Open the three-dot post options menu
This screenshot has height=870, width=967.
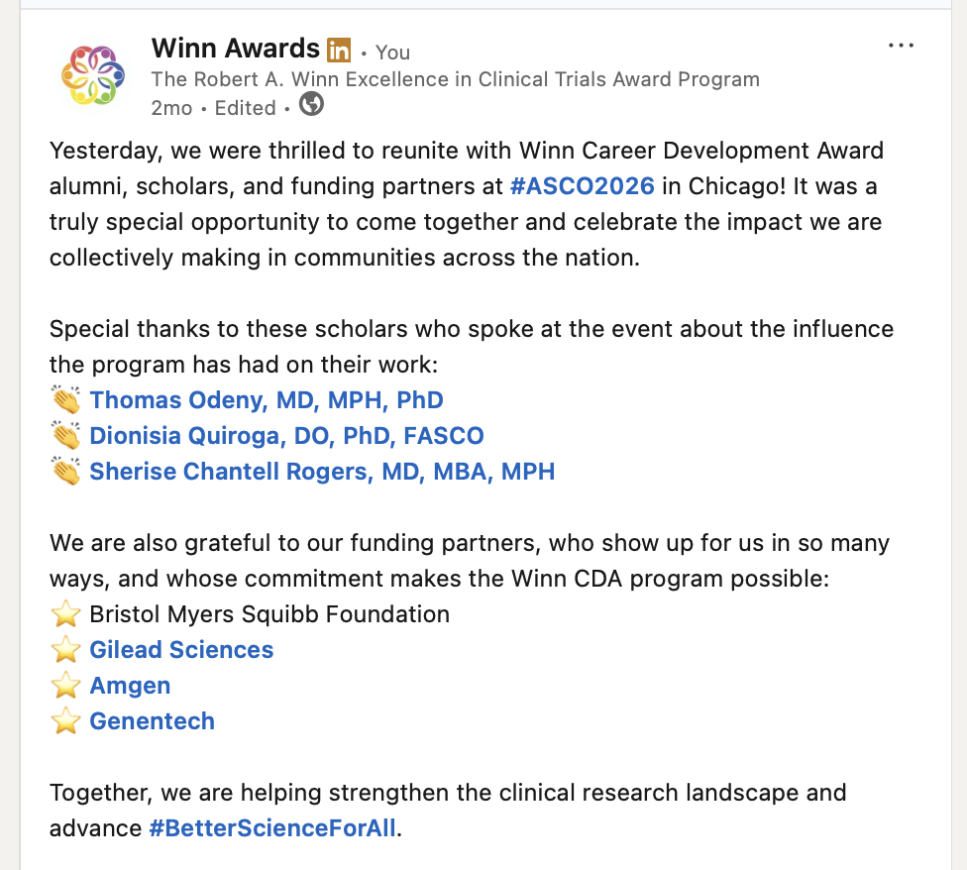point(901,46)
